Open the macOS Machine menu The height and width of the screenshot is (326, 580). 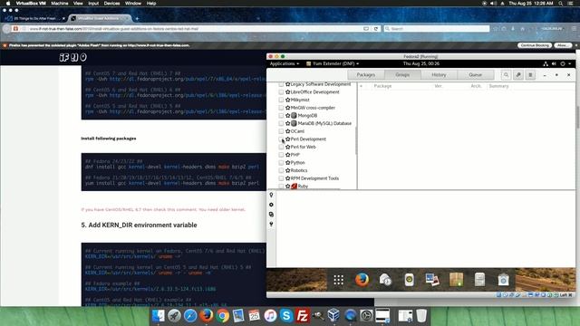[x=60, y=4]
